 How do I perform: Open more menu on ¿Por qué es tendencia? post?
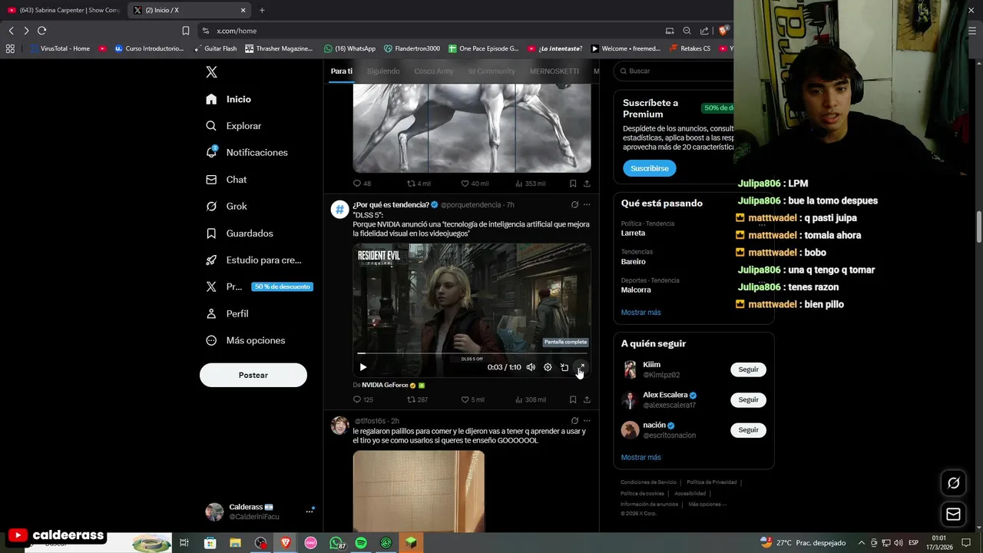[587, 205]
